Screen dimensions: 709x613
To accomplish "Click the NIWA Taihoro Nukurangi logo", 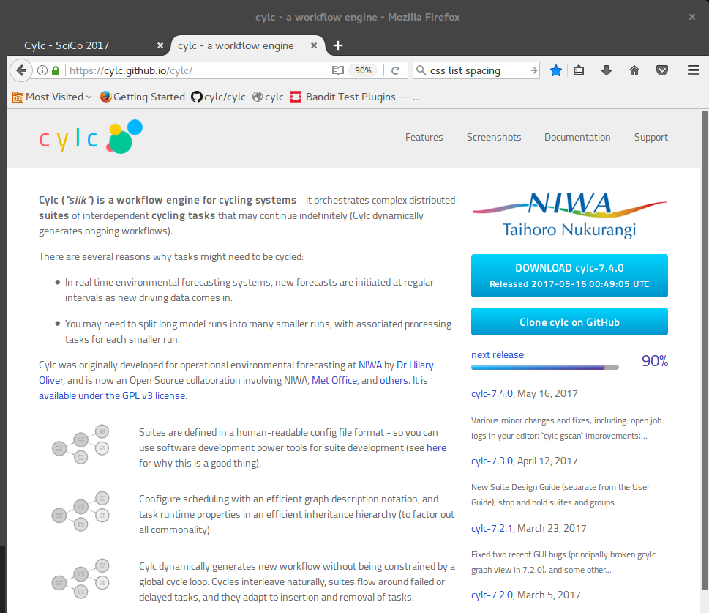I will [569, 215].
